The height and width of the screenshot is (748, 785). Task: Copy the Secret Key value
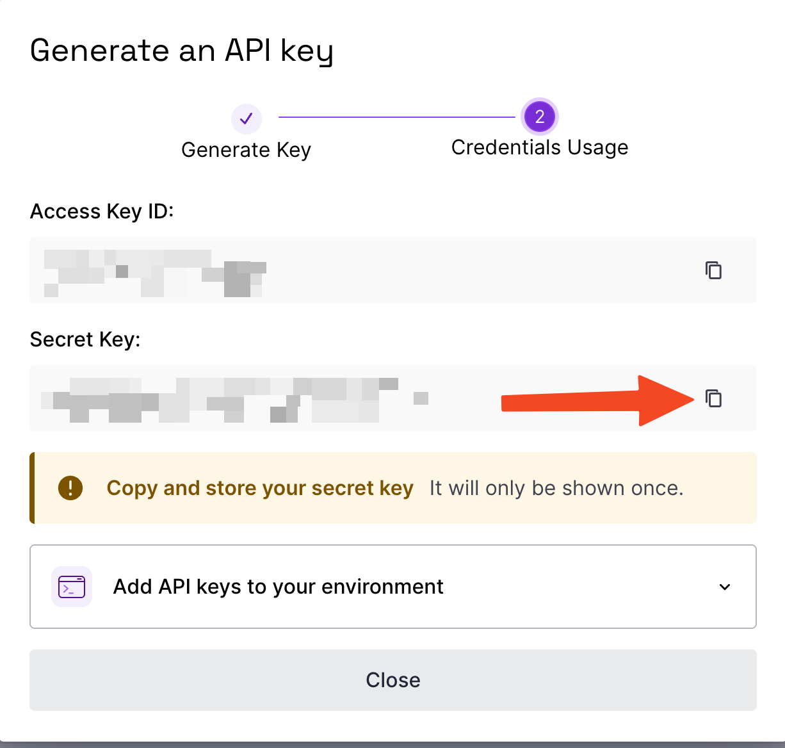coord(713,398)
